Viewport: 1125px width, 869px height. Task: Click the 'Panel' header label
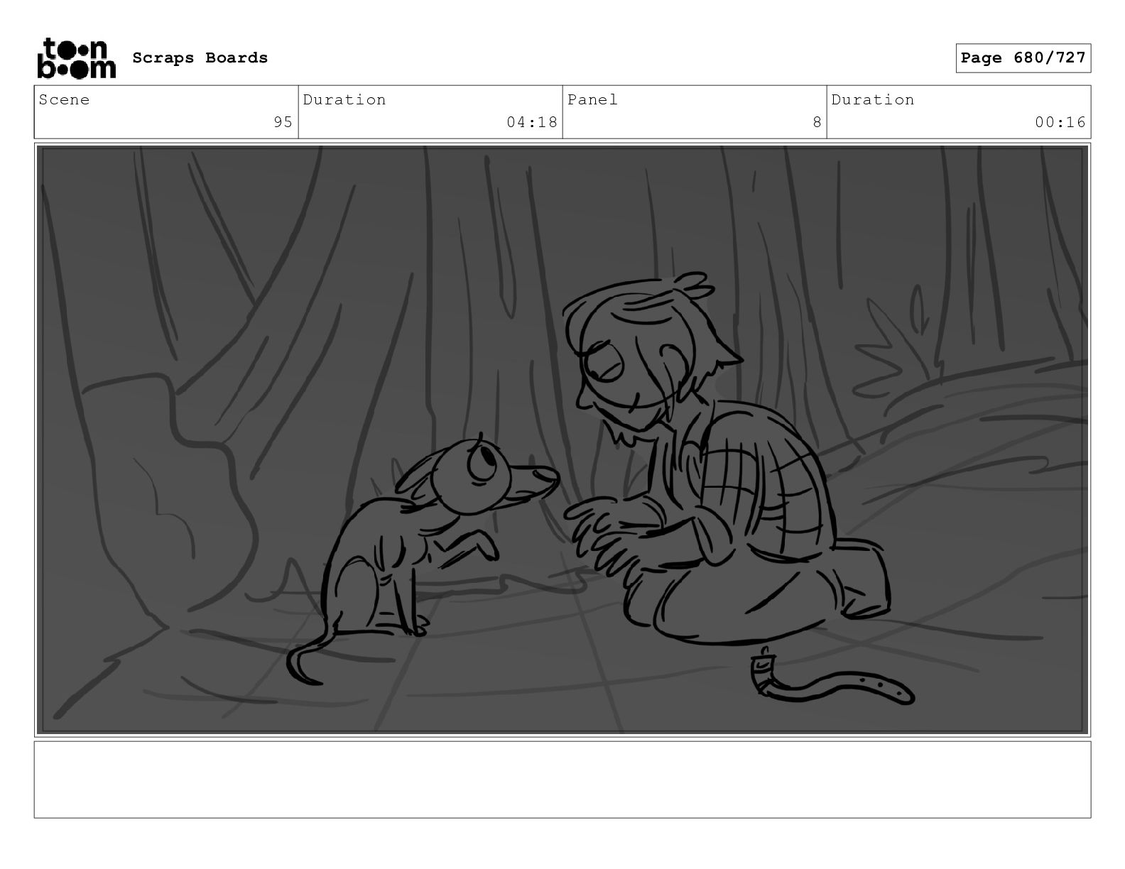tap(592, 99)
